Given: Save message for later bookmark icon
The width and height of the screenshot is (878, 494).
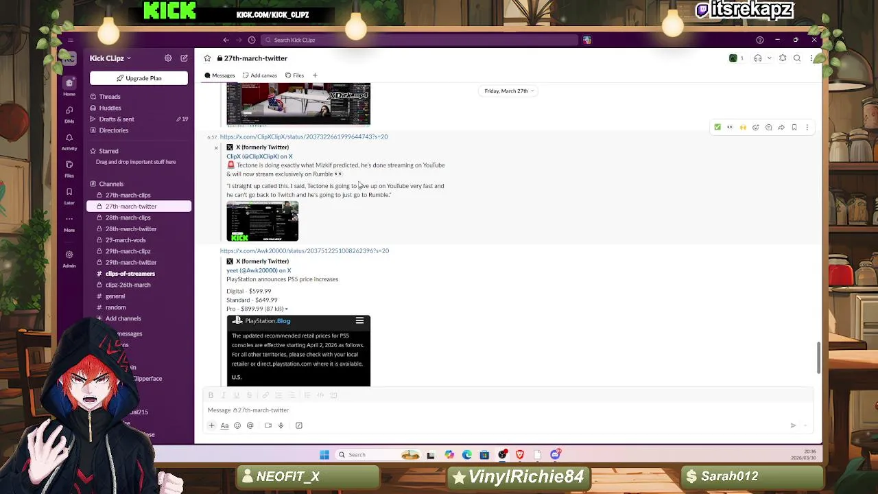Looking at the screenshot, I should pos(794,127).
